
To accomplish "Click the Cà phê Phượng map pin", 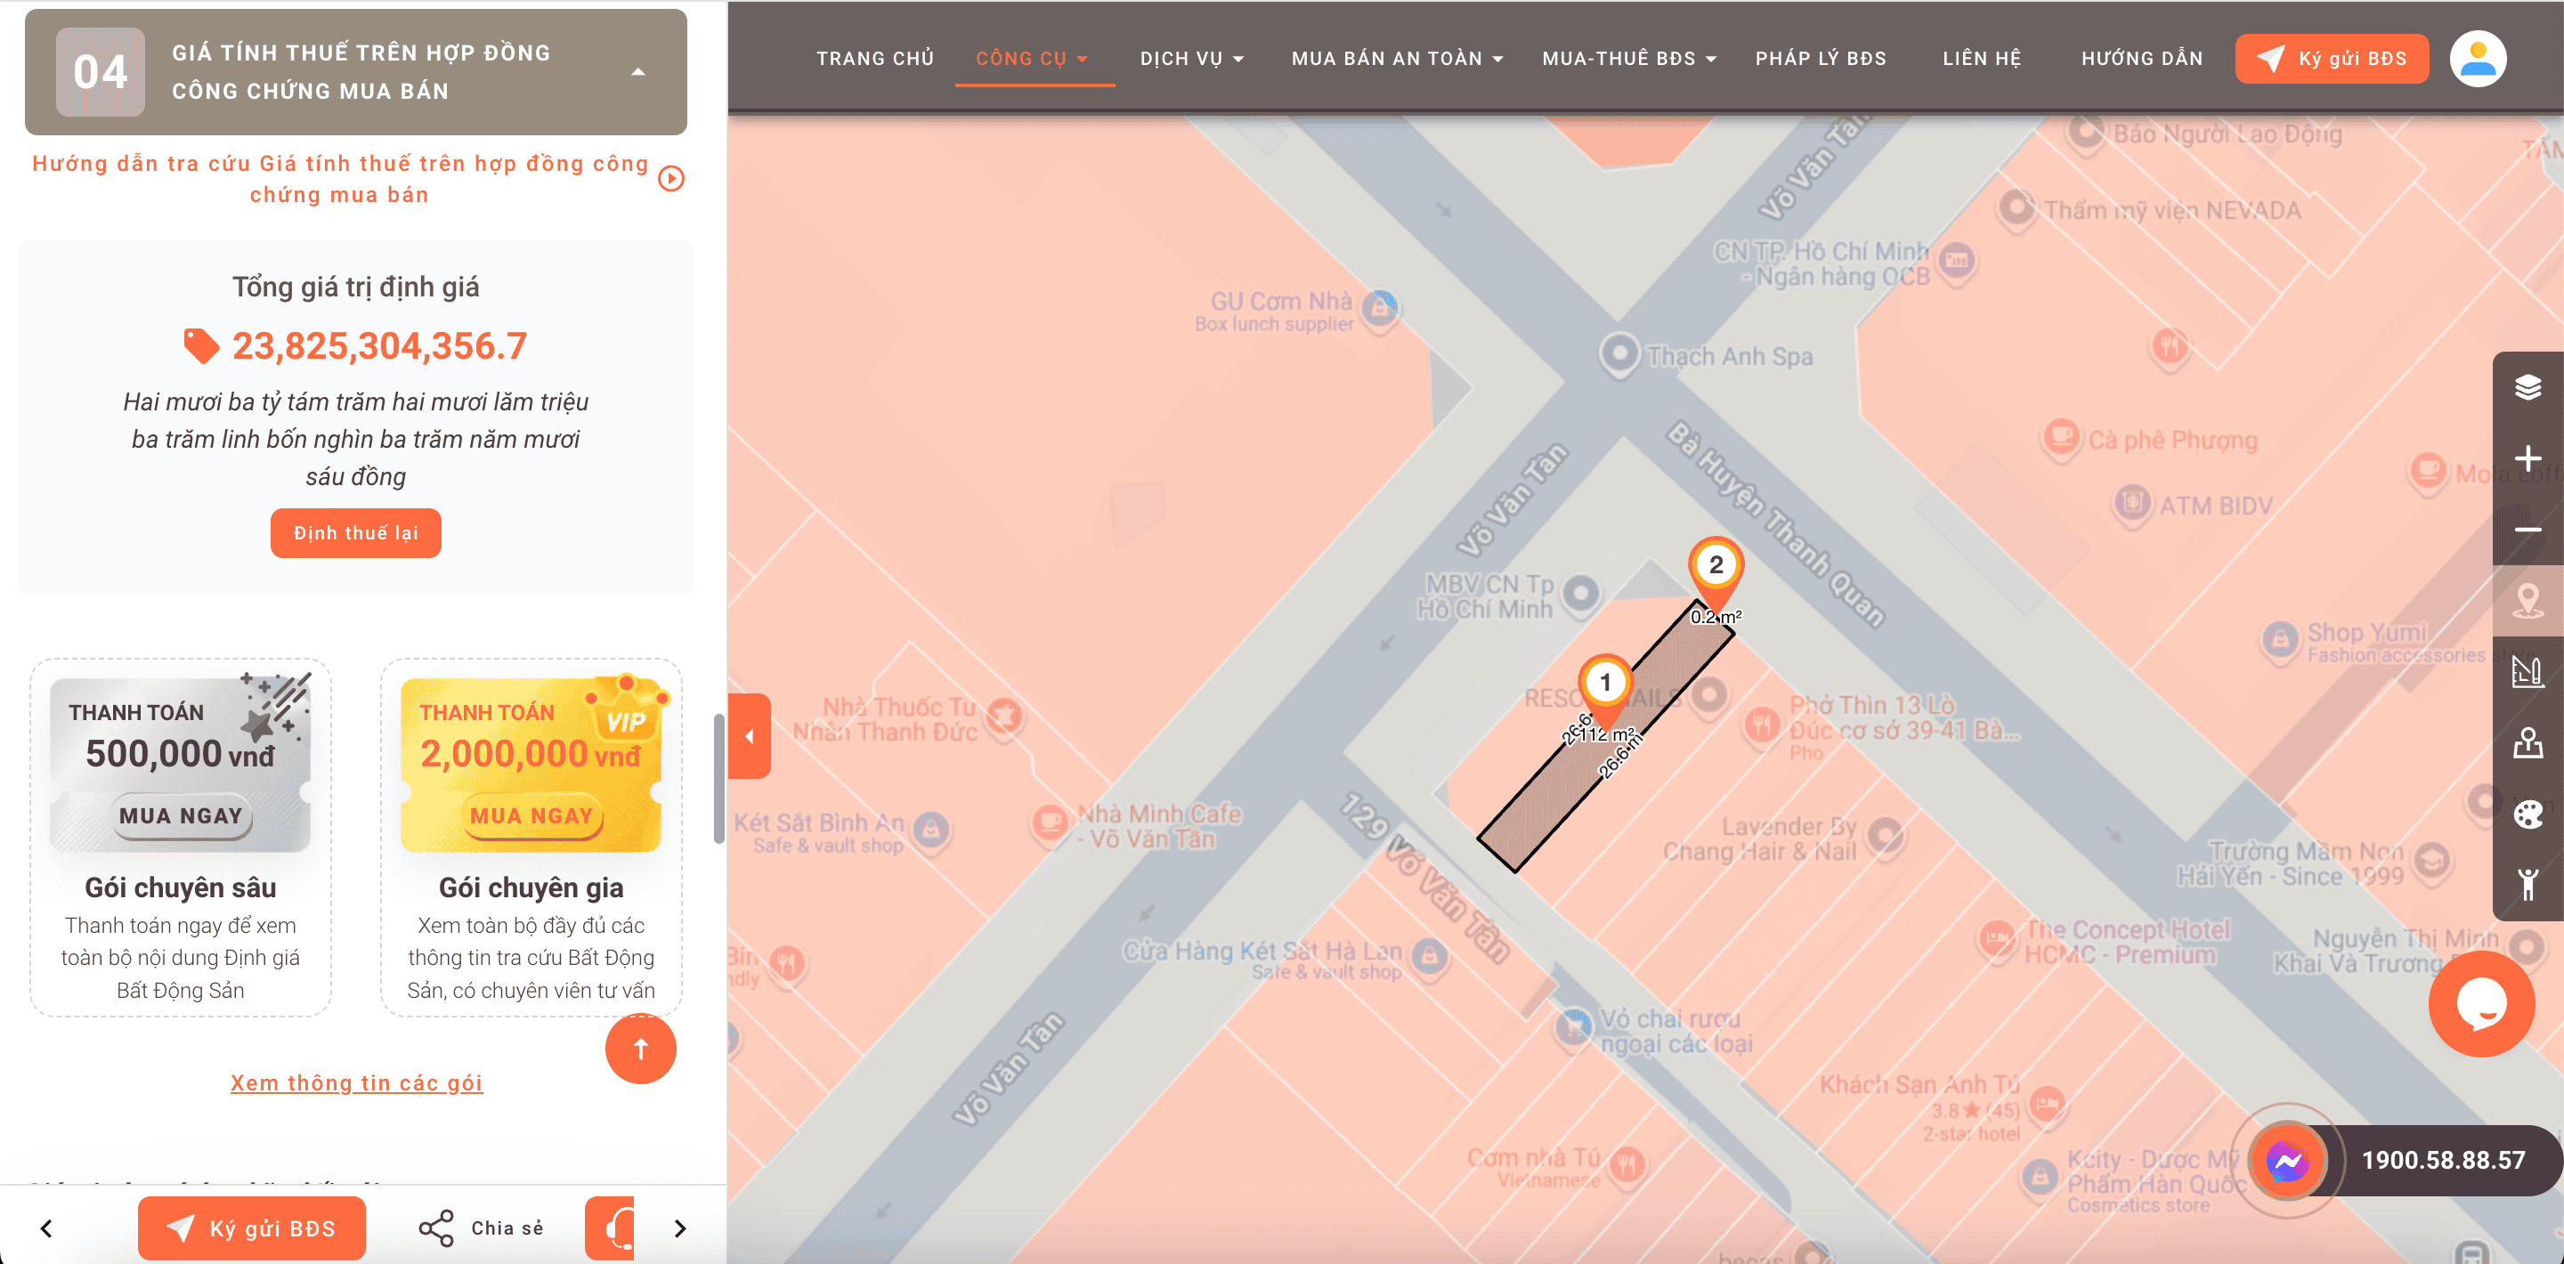I will [x=2061, y=438].
